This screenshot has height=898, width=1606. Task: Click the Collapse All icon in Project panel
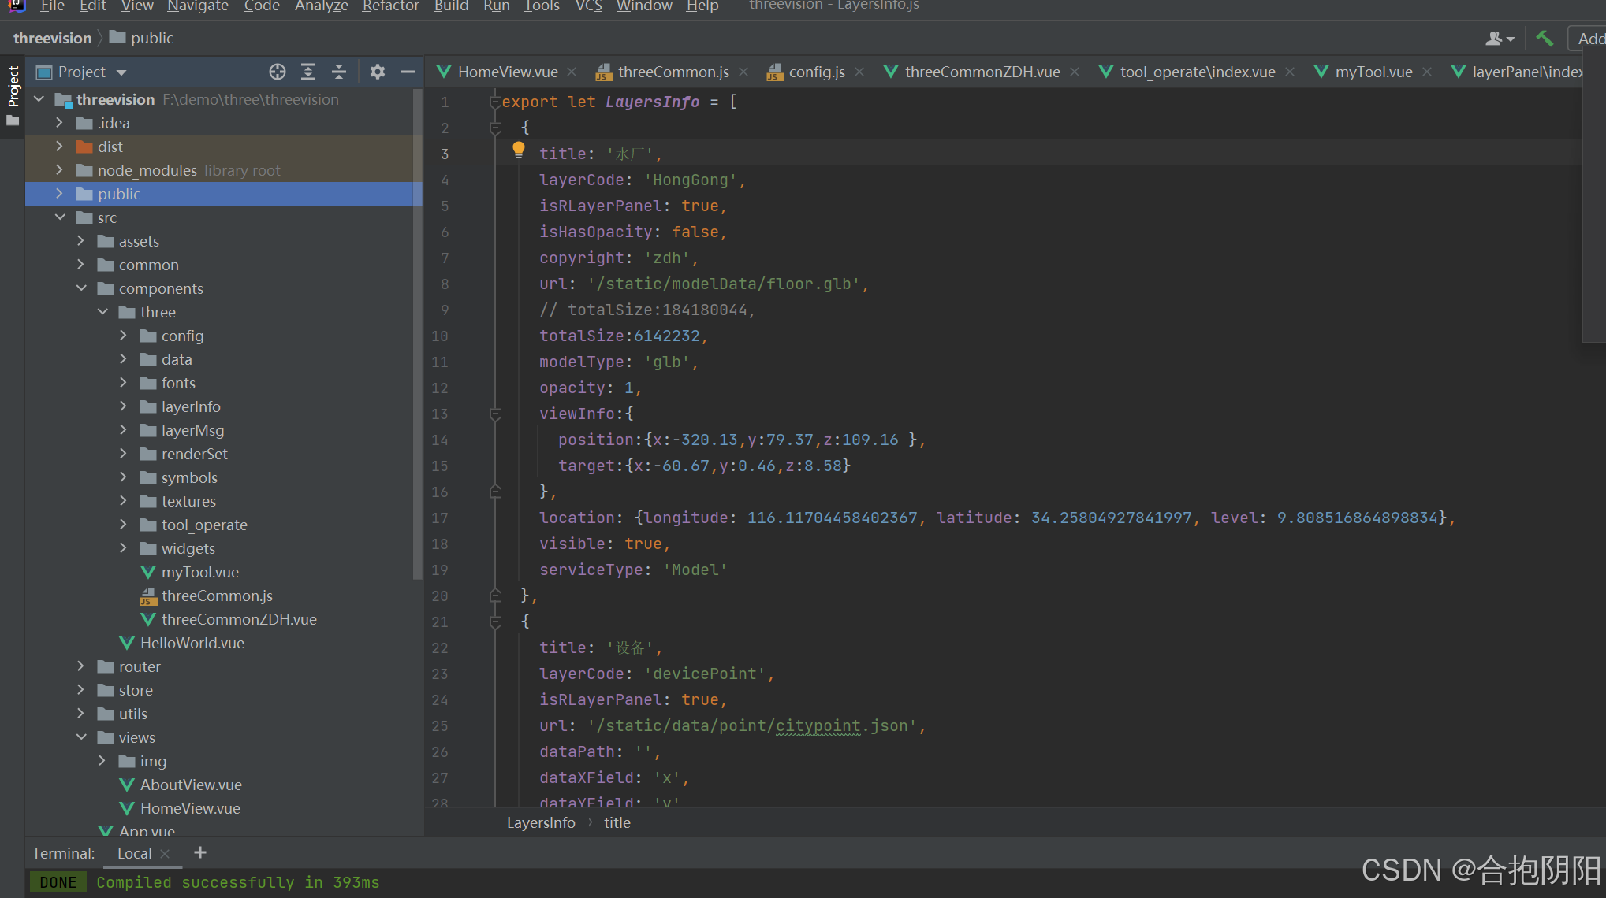point(339,72)
